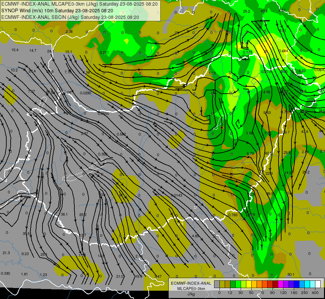Screen dimensions: 325x299
Task: Click the map value 21.0
Action: [x=120, y=277]
